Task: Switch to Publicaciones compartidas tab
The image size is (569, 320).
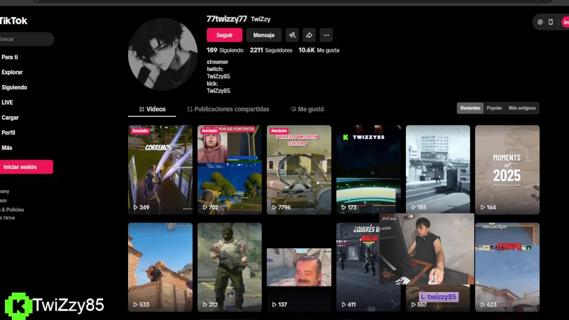Action: tap(228, 109)
